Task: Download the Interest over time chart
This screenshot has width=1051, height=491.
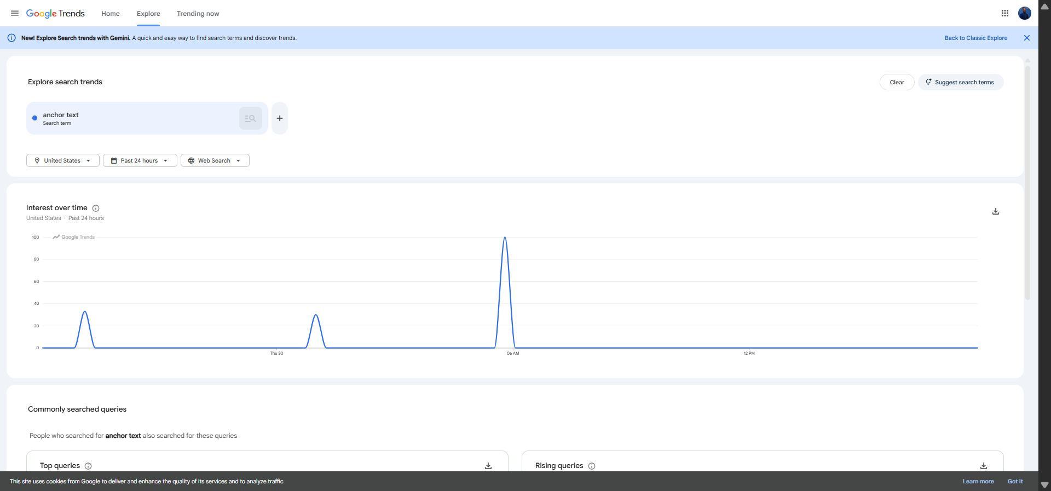Action: tap(996, 211)
